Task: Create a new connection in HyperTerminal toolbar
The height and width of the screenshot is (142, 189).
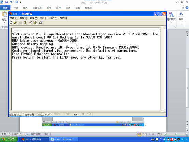Action: click(x=11, y=22)
